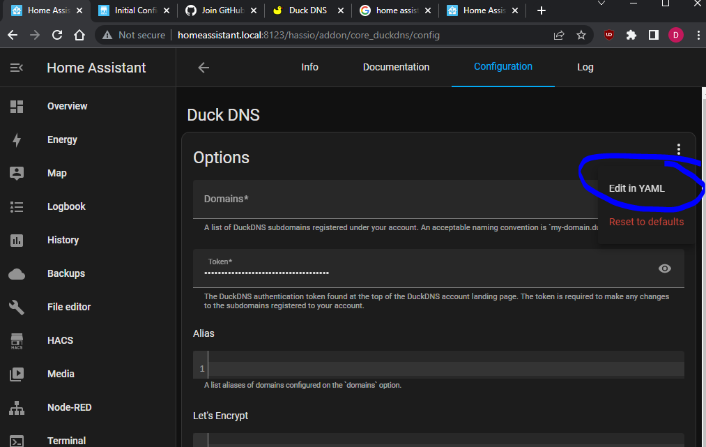This screenshot has height=447, width=706.
Task: Open the browser extensions puzzle icon
Action: [x=631, y=35]
